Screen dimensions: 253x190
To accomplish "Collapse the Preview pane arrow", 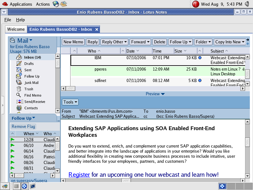I will [x=163, y=94].
